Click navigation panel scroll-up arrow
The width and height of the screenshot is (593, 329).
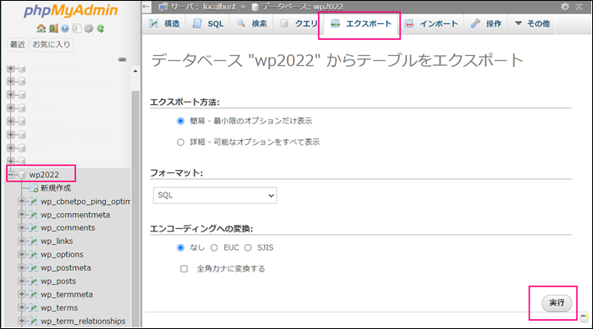135,71
